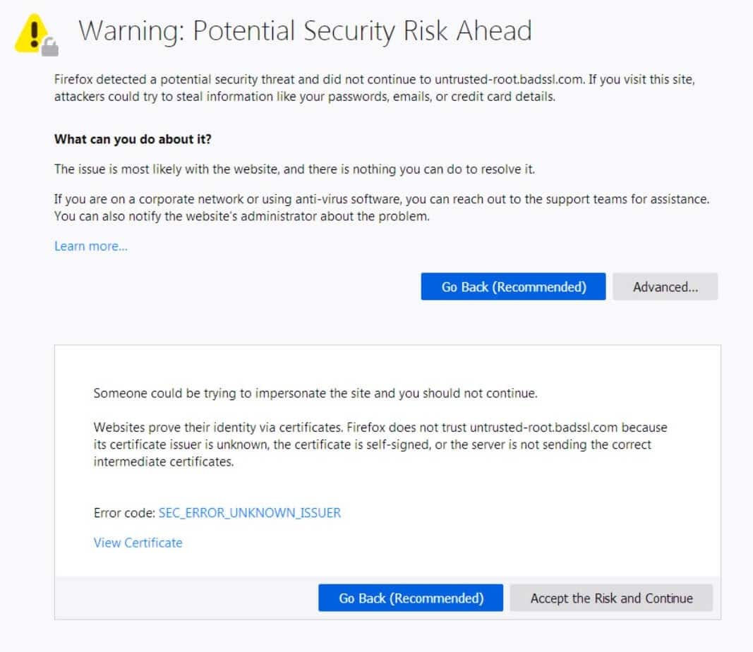The image size is (753, 652).
Task: Open the Learn more... page
Action: (x=90, y=246)
